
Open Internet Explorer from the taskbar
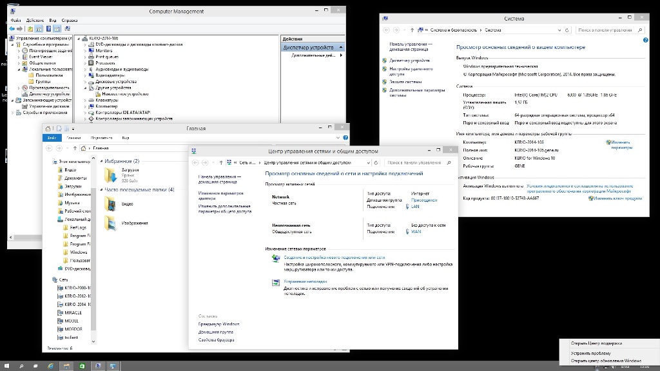coord(50,365)
